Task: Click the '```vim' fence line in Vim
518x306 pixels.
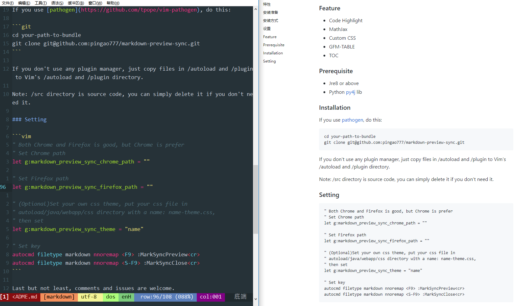Action: 22,136
